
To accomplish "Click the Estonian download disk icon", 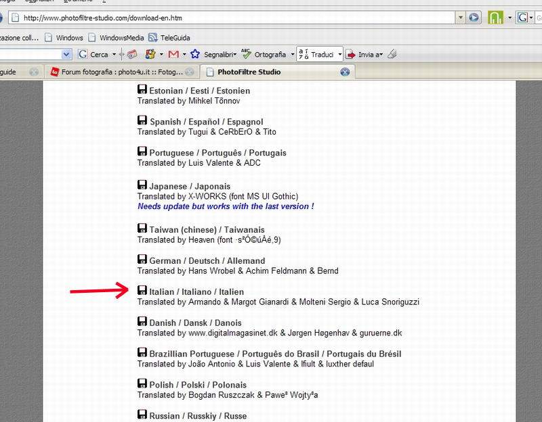I will pyautogui.click(x=142, y=89).
